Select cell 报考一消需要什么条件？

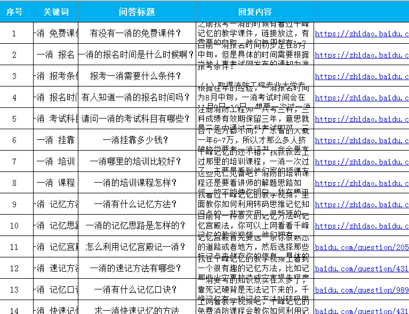pyautogui.click(x=137, y=76)
